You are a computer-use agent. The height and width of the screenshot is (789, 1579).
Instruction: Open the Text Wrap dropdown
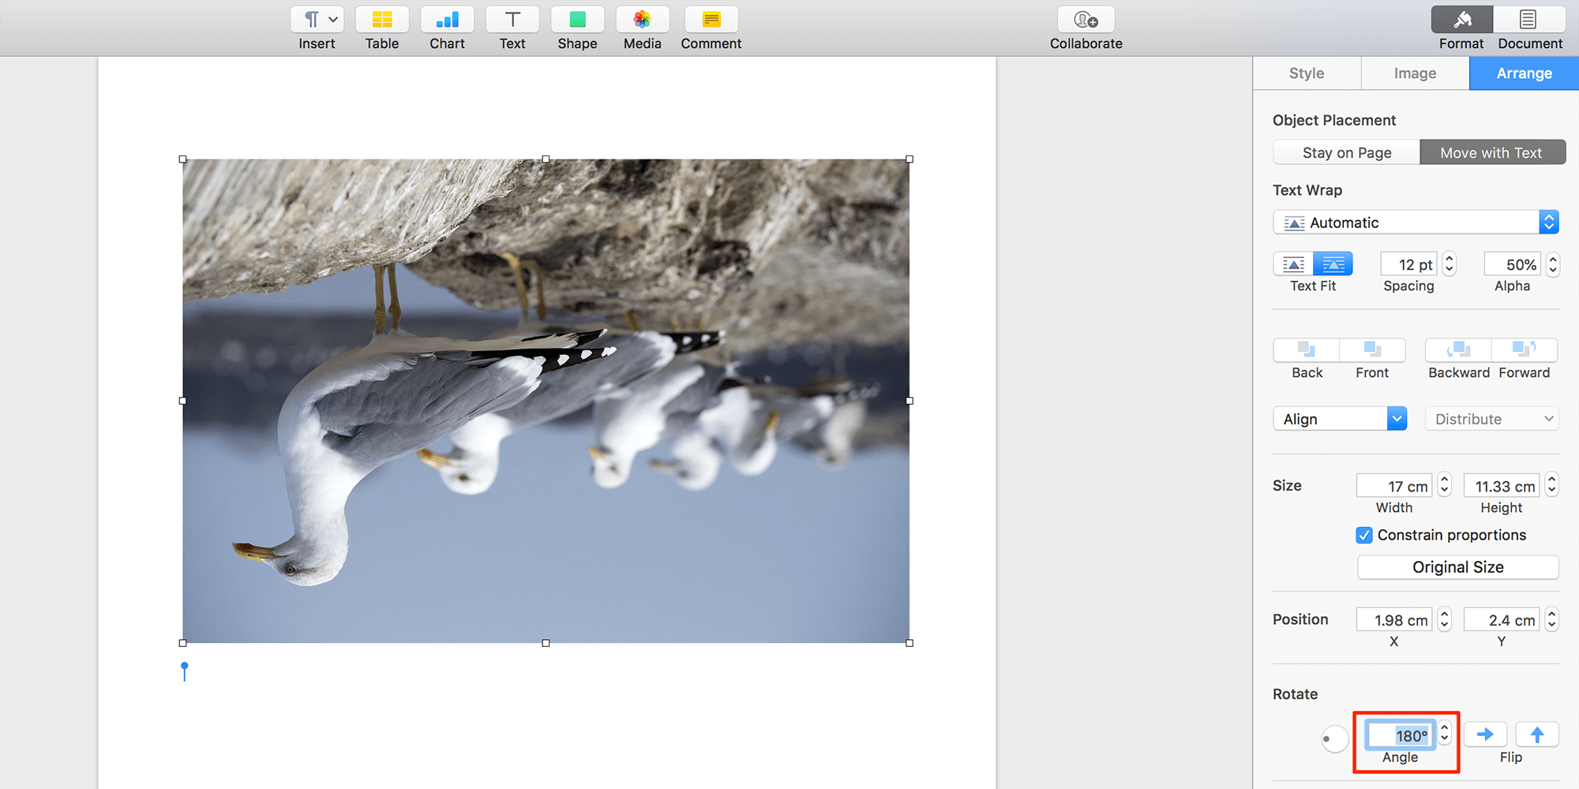[1416, 222]
